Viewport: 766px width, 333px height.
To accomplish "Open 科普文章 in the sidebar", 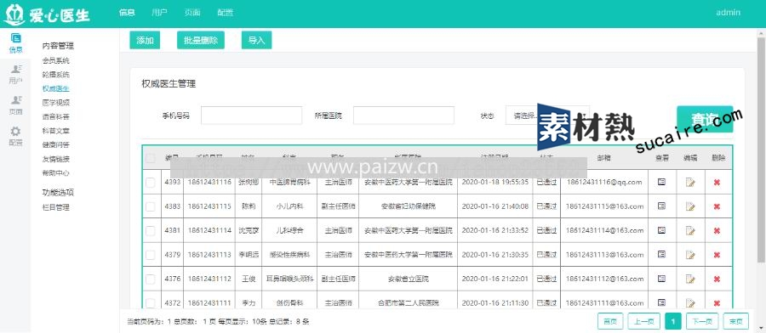I will tap(55, 131).
